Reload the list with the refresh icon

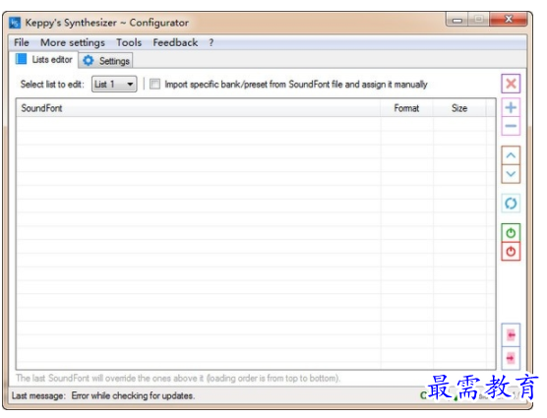[511, 204]
